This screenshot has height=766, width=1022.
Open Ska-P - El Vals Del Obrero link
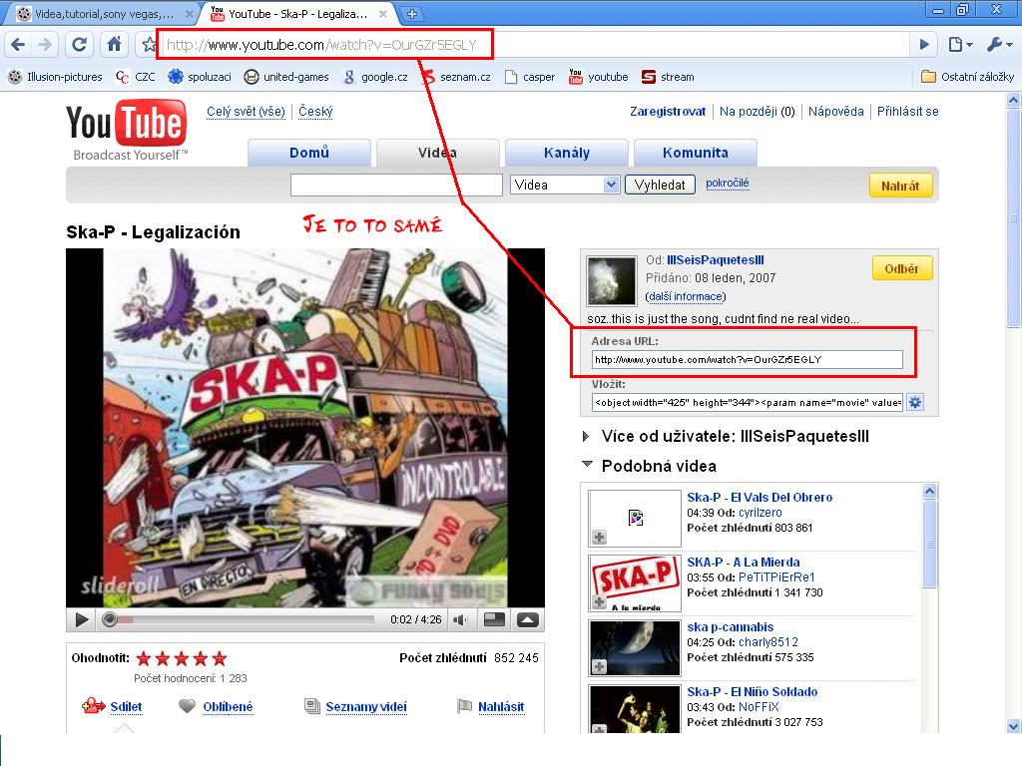pos(760,497)
